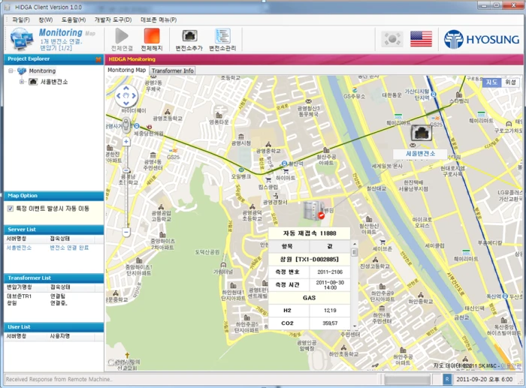Click the 변압기명칭 column header
Screen dimensions: 526x388
click(x=26, y=287)
